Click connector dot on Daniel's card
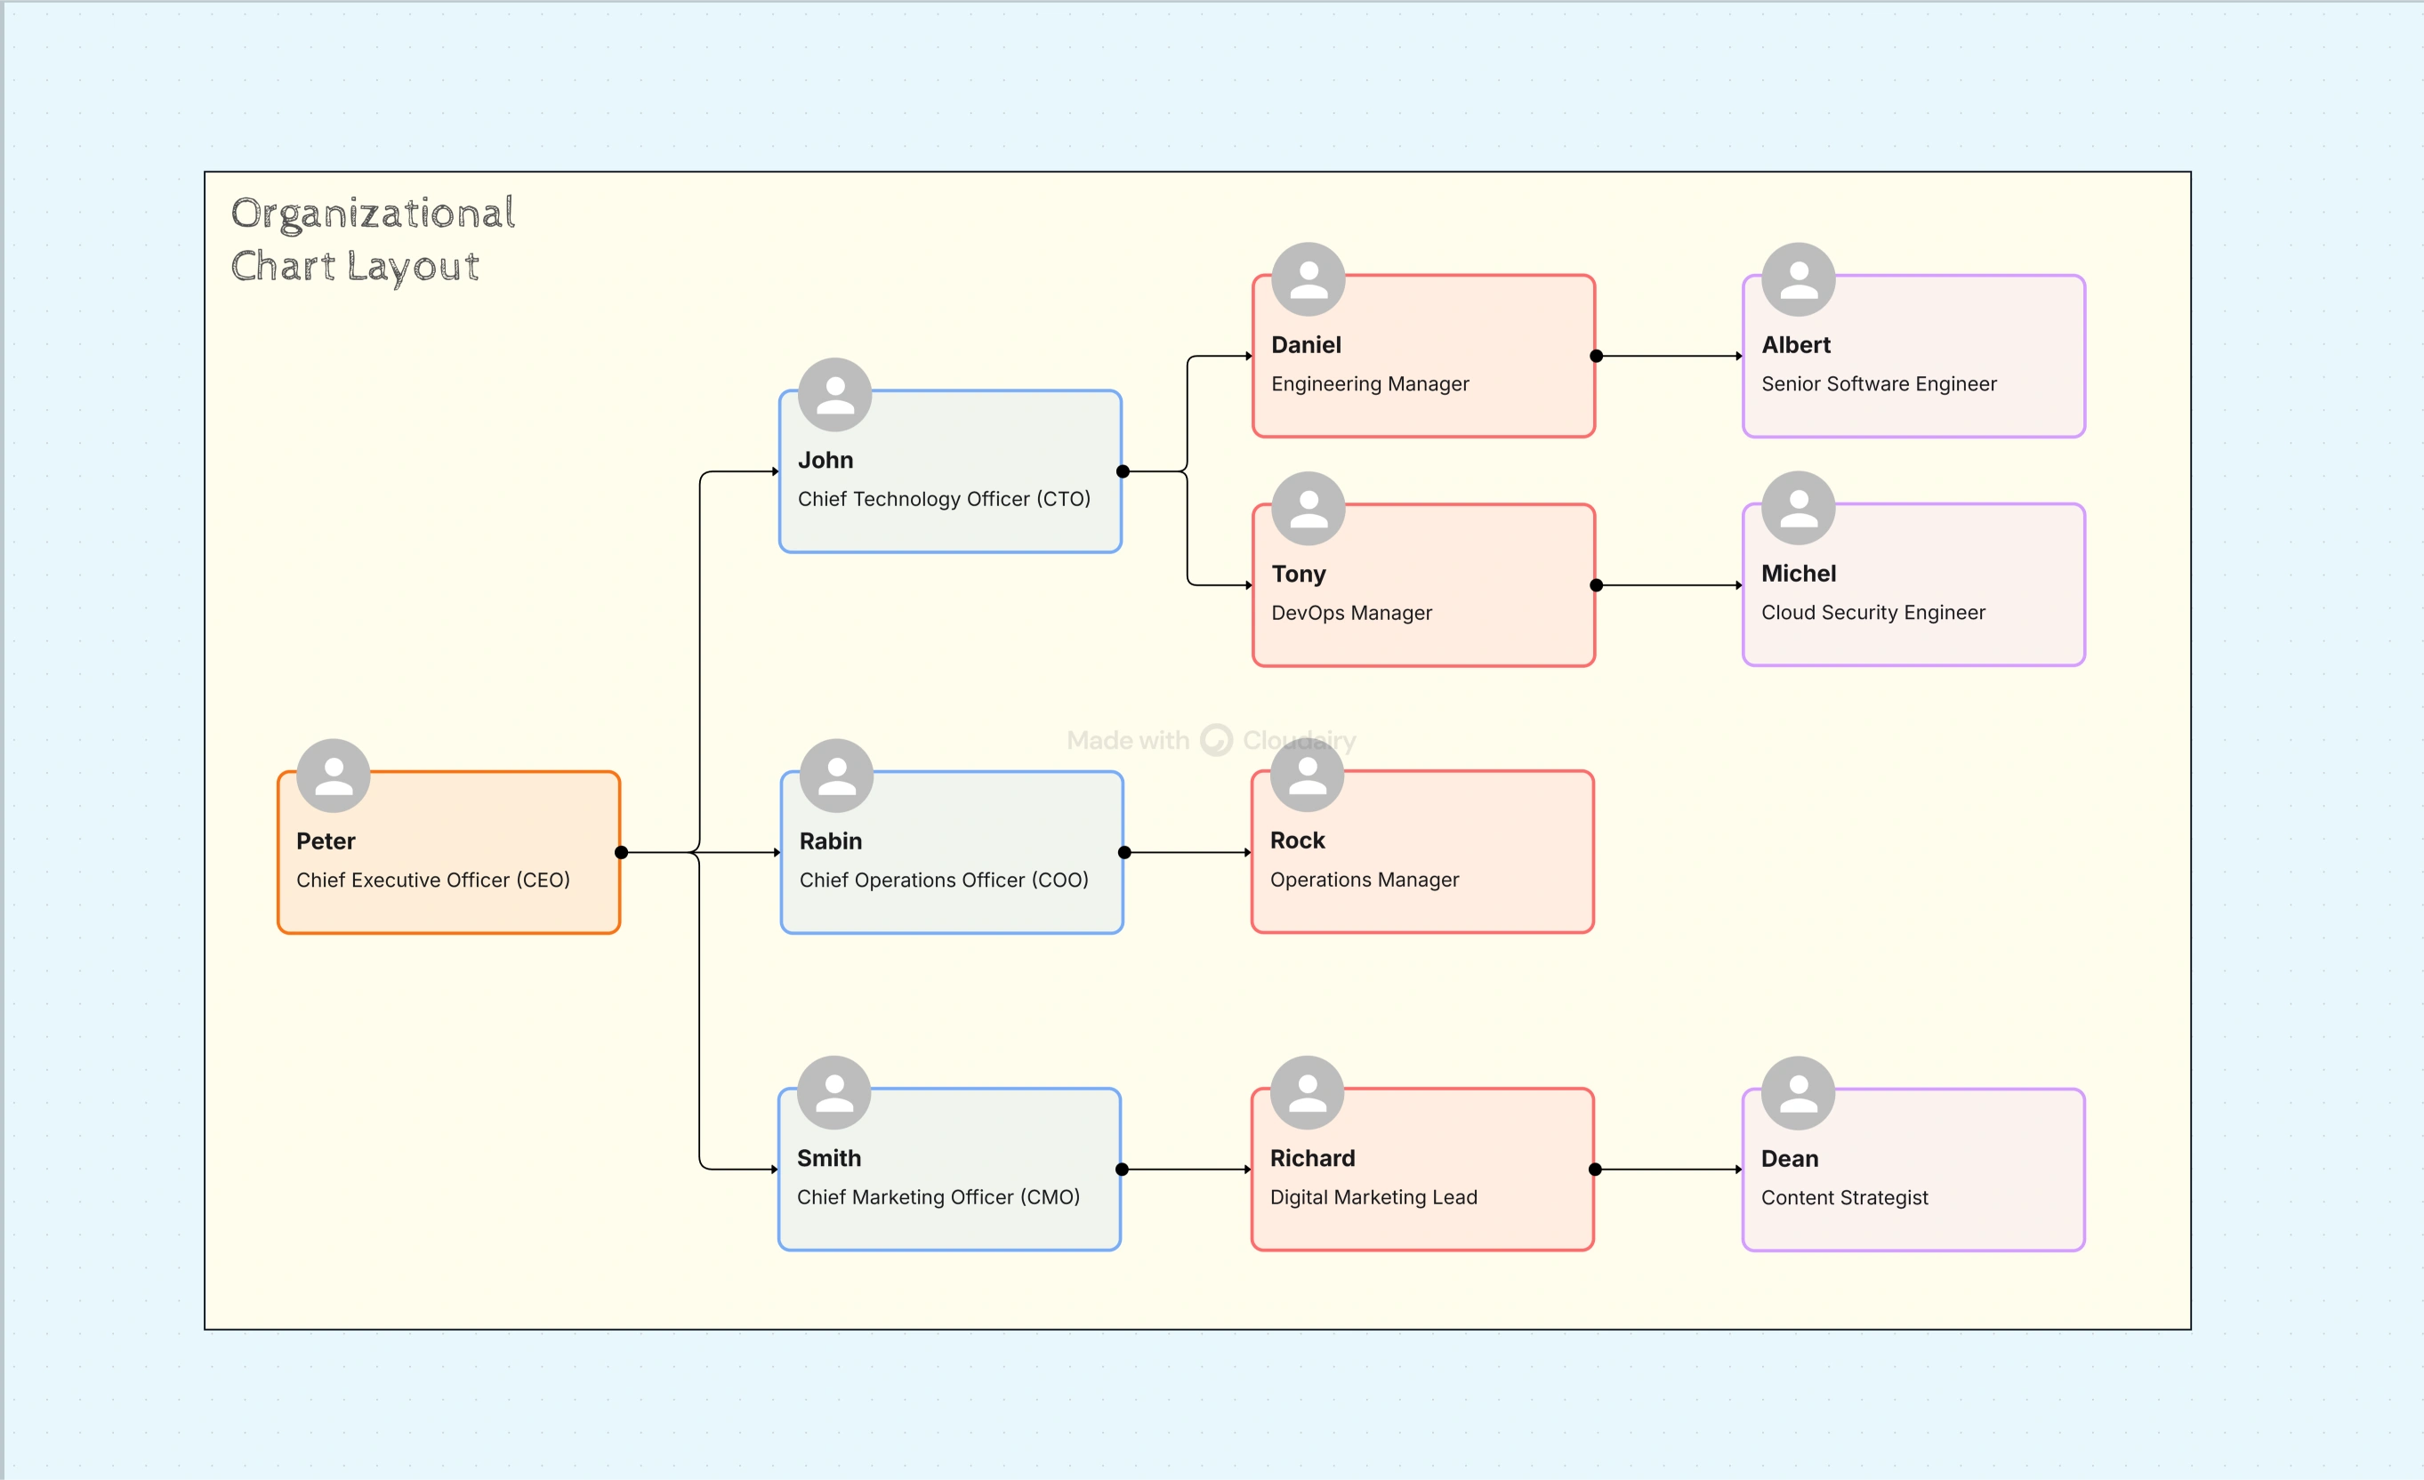 1596,356
